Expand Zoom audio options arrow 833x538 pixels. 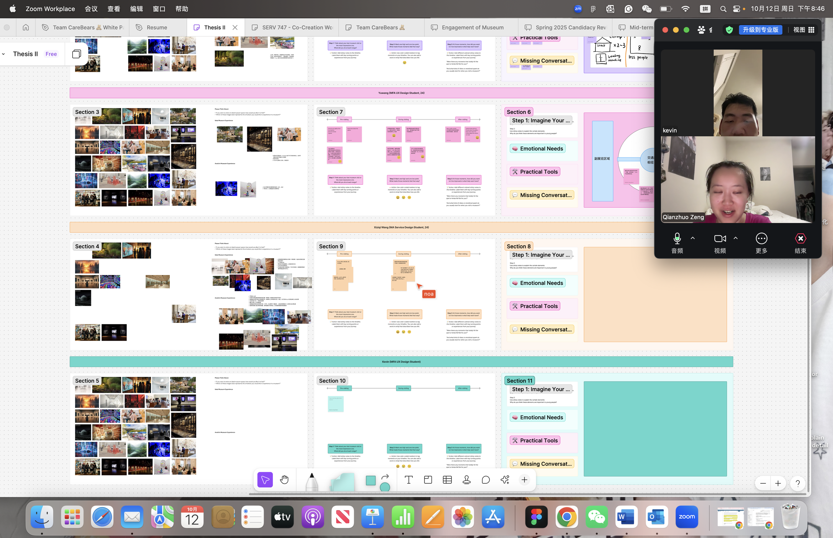692,238
